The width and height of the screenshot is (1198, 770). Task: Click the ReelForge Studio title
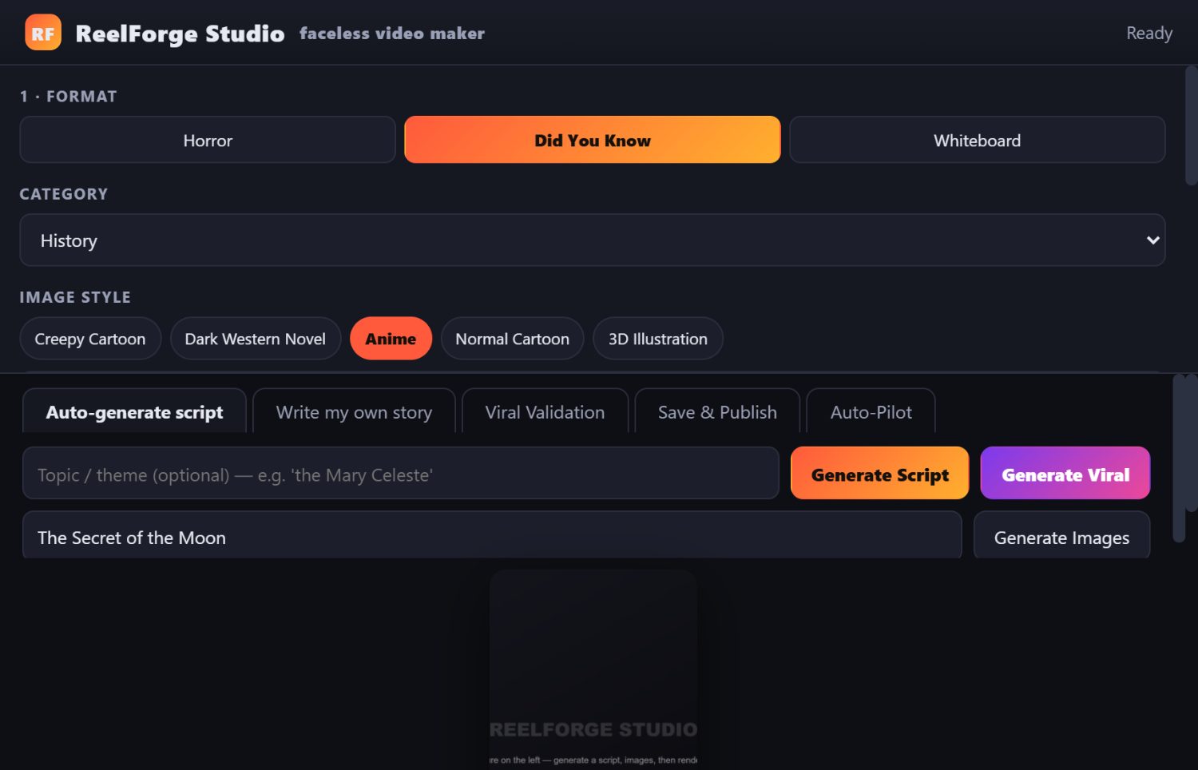tap(180, 34)
